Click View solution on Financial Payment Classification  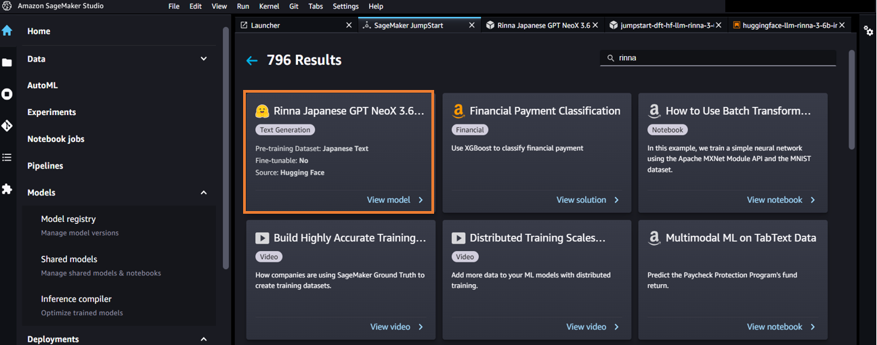click(x=581, y=200)
